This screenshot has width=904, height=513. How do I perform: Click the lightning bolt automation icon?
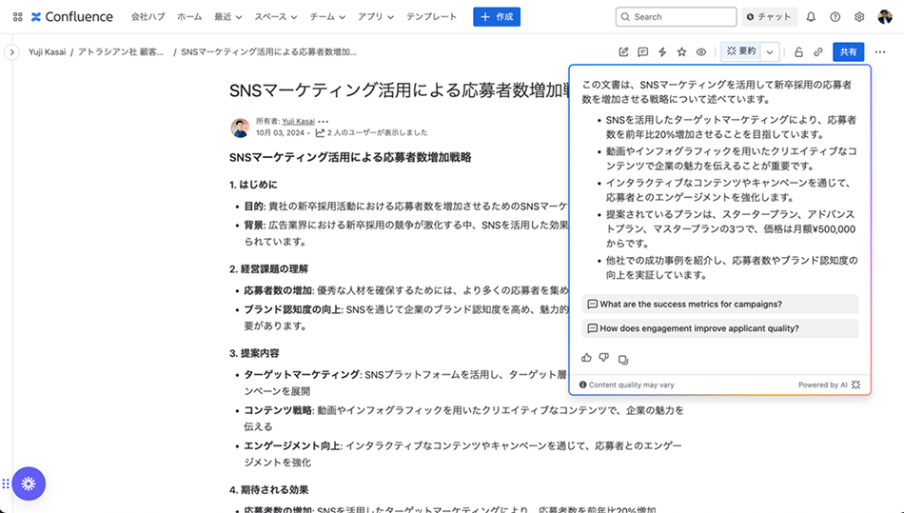click(x=662, y=52)
